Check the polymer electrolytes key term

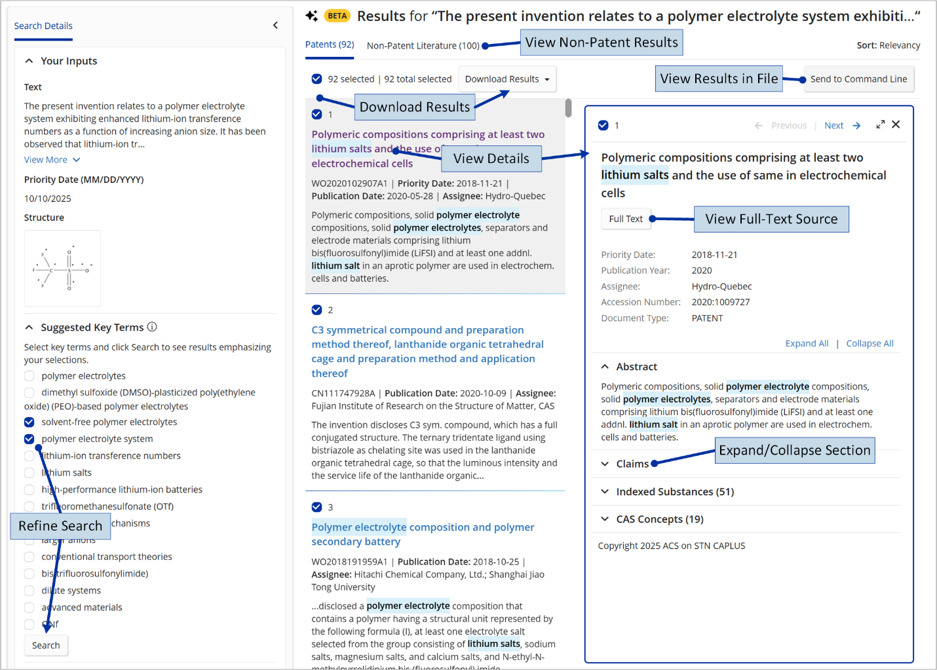[29, 376]
